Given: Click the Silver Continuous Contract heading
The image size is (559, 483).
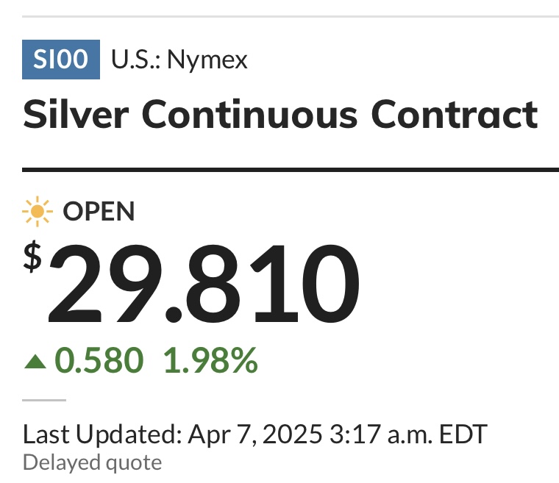Looking at the screenshot, I should (x=280, y=114).
